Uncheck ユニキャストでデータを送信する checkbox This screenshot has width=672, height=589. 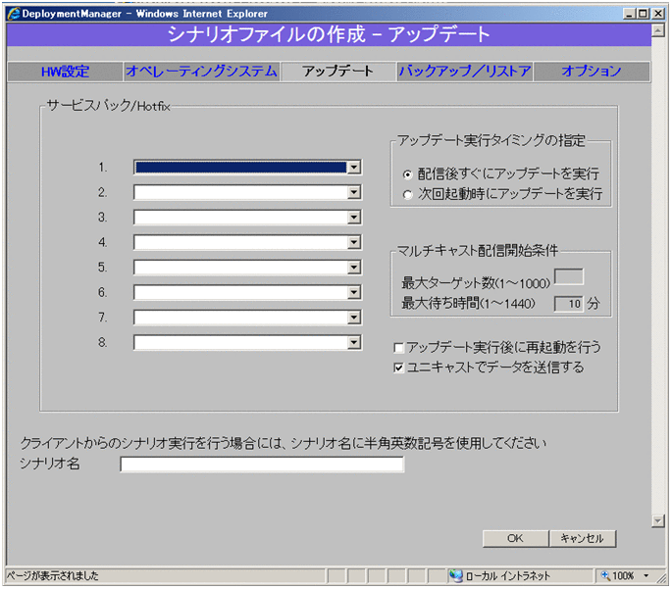[x=398, y=368]
